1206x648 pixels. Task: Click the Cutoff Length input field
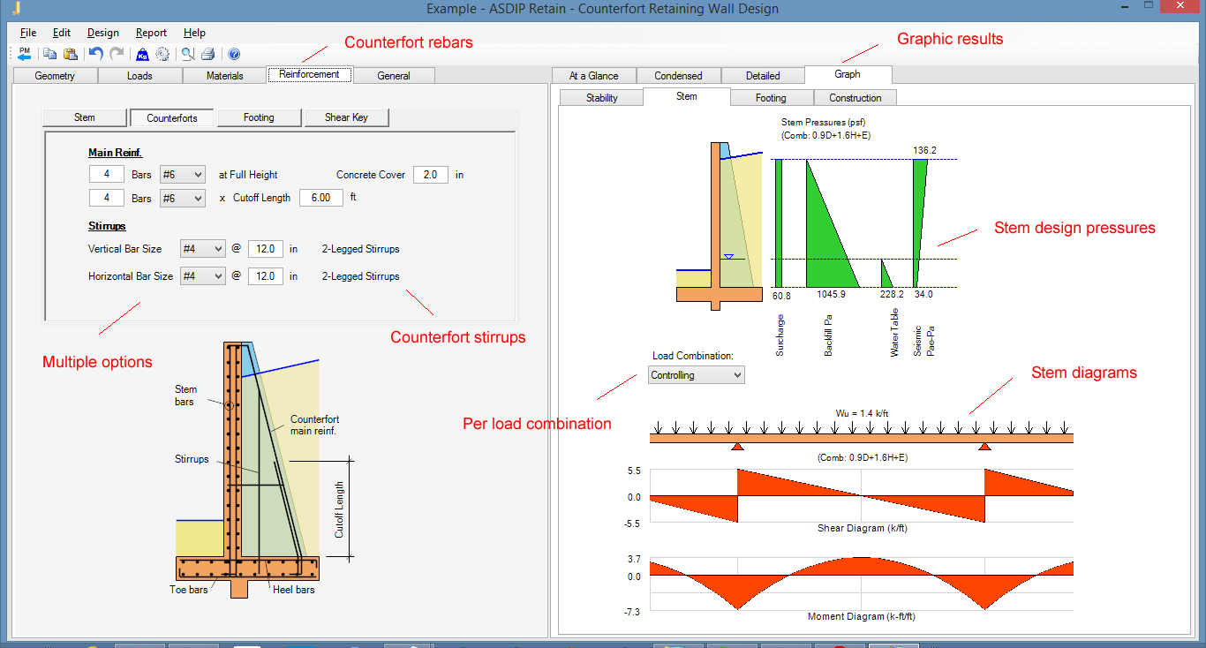(320, 198)
